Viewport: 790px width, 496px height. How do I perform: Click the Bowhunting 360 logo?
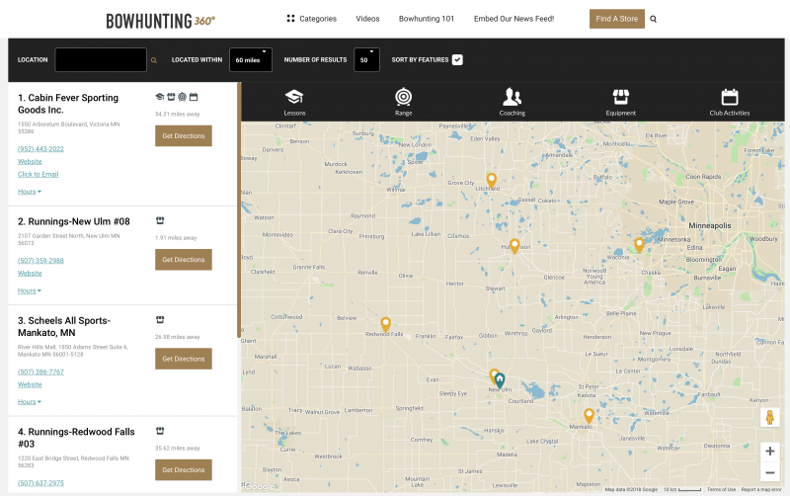click(160, 21)
